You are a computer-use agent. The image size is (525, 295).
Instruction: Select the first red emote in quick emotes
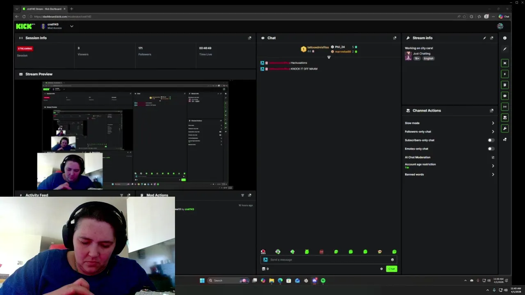pos(263,252)
